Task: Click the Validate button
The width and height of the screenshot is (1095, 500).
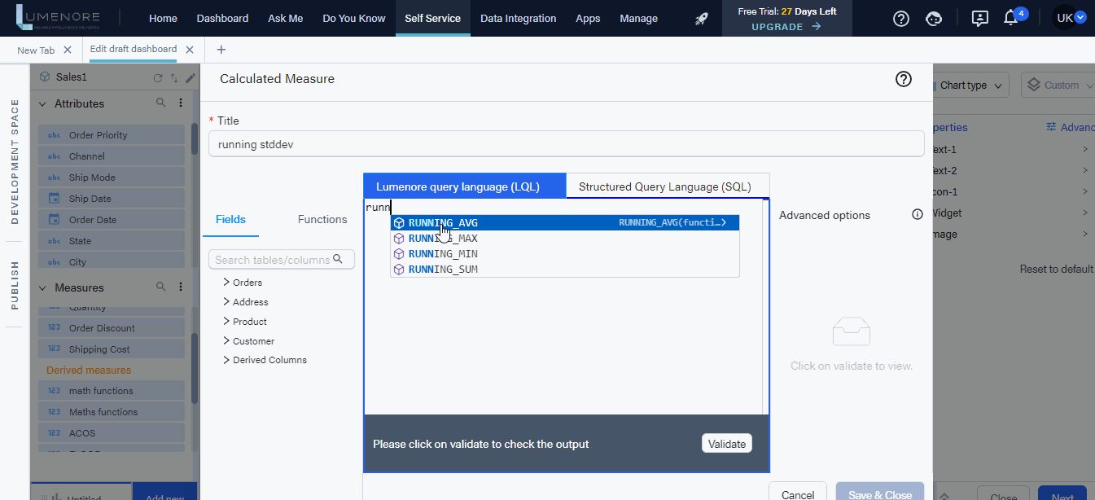Action: tap(726, 443)
